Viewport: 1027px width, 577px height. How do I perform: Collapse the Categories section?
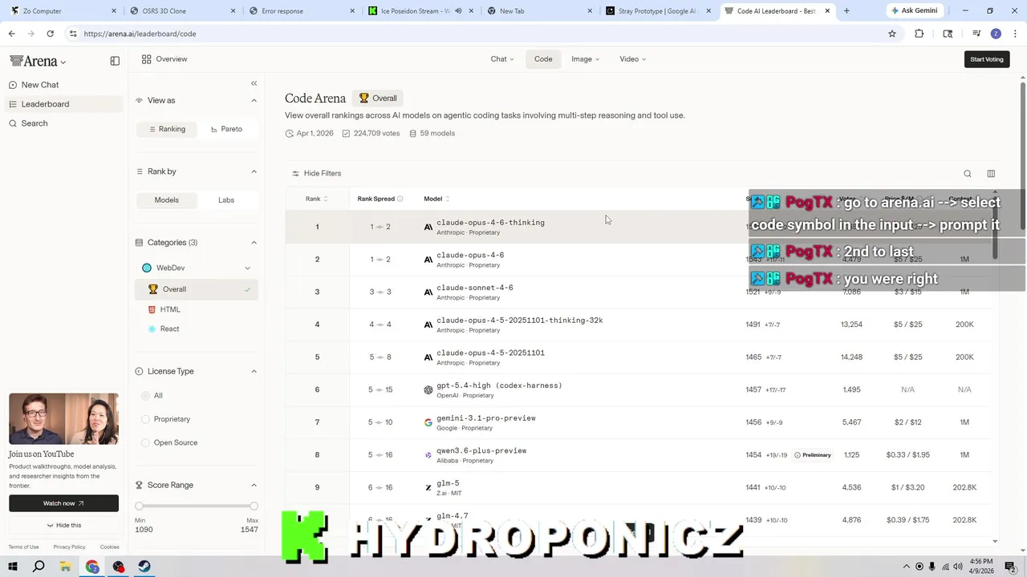click(254, 243)
